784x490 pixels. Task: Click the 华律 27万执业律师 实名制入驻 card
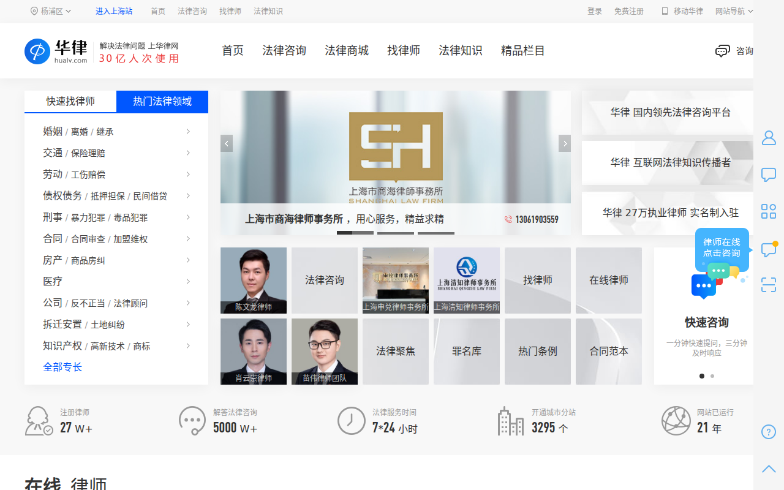tap(668, 213)
